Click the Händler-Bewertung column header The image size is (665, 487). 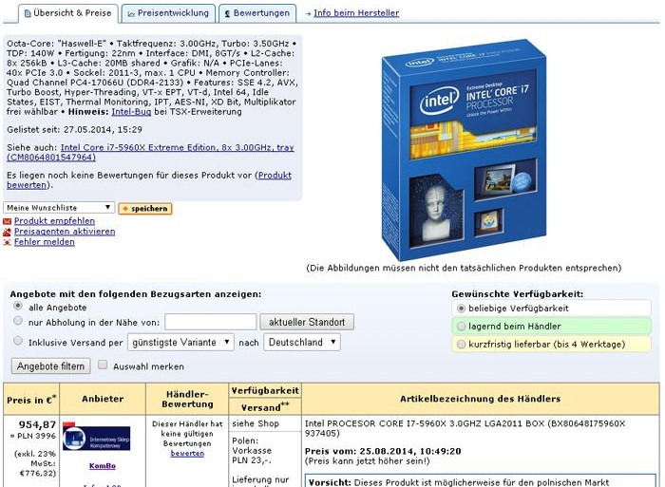[187, 400]
